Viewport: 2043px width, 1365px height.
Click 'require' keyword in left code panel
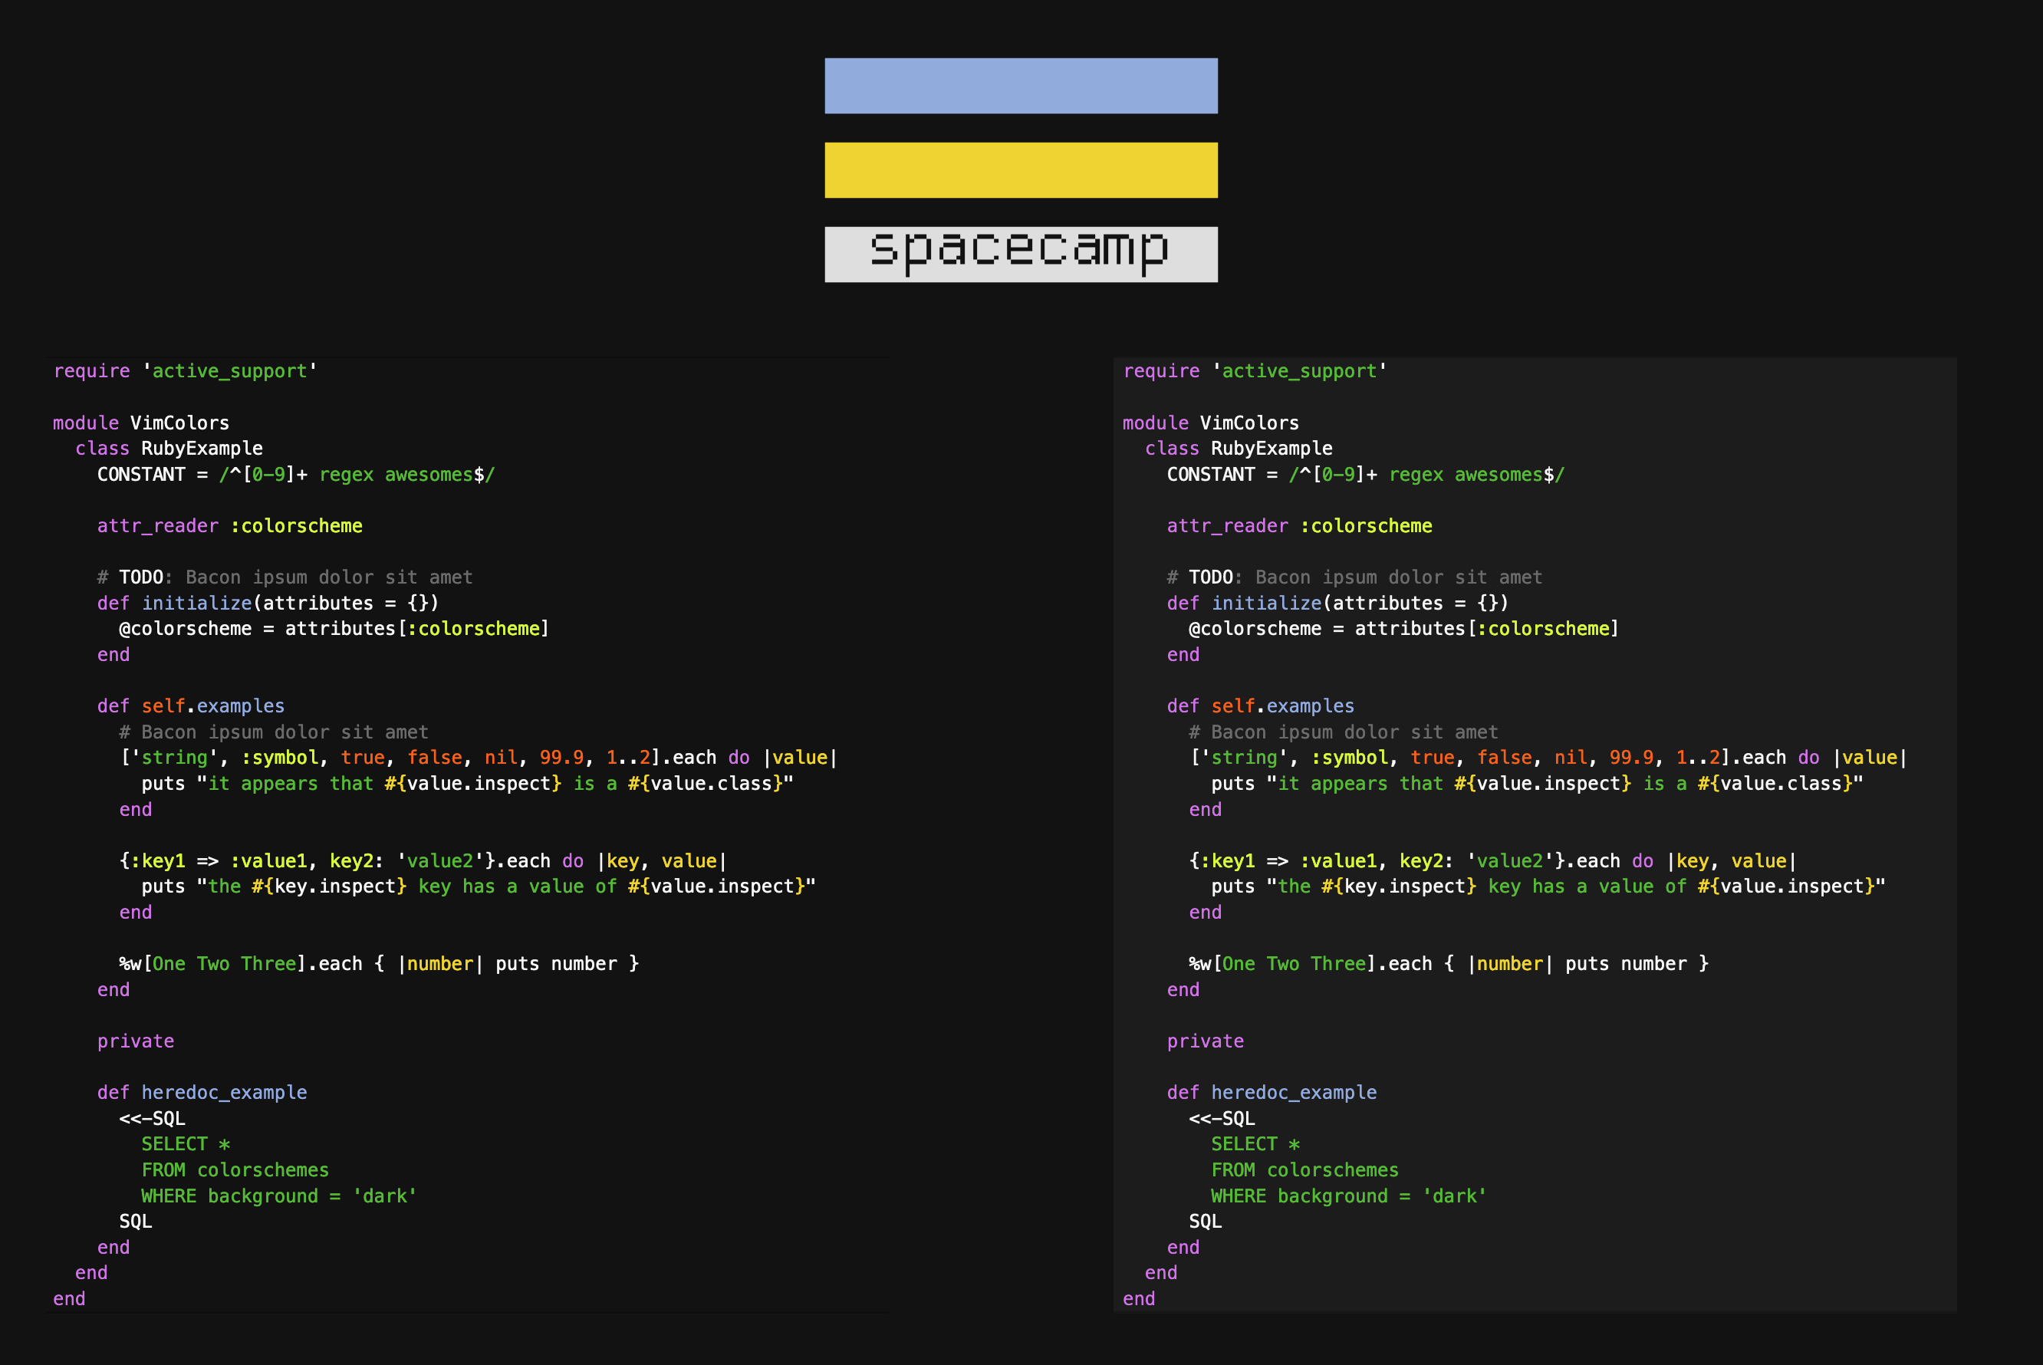point(91,371)
